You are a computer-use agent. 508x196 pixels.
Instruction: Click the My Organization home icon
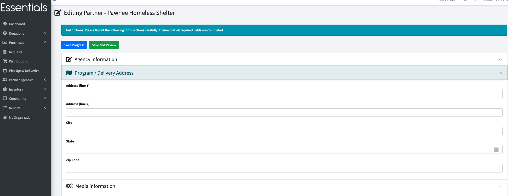pos(5,117)
